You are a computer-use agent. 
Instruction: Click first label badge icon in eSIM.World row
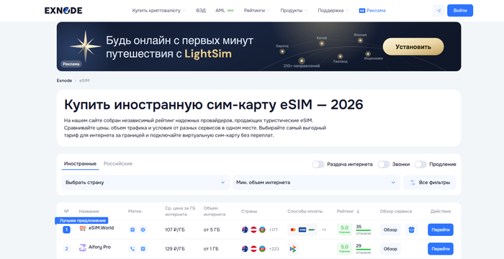133,230
